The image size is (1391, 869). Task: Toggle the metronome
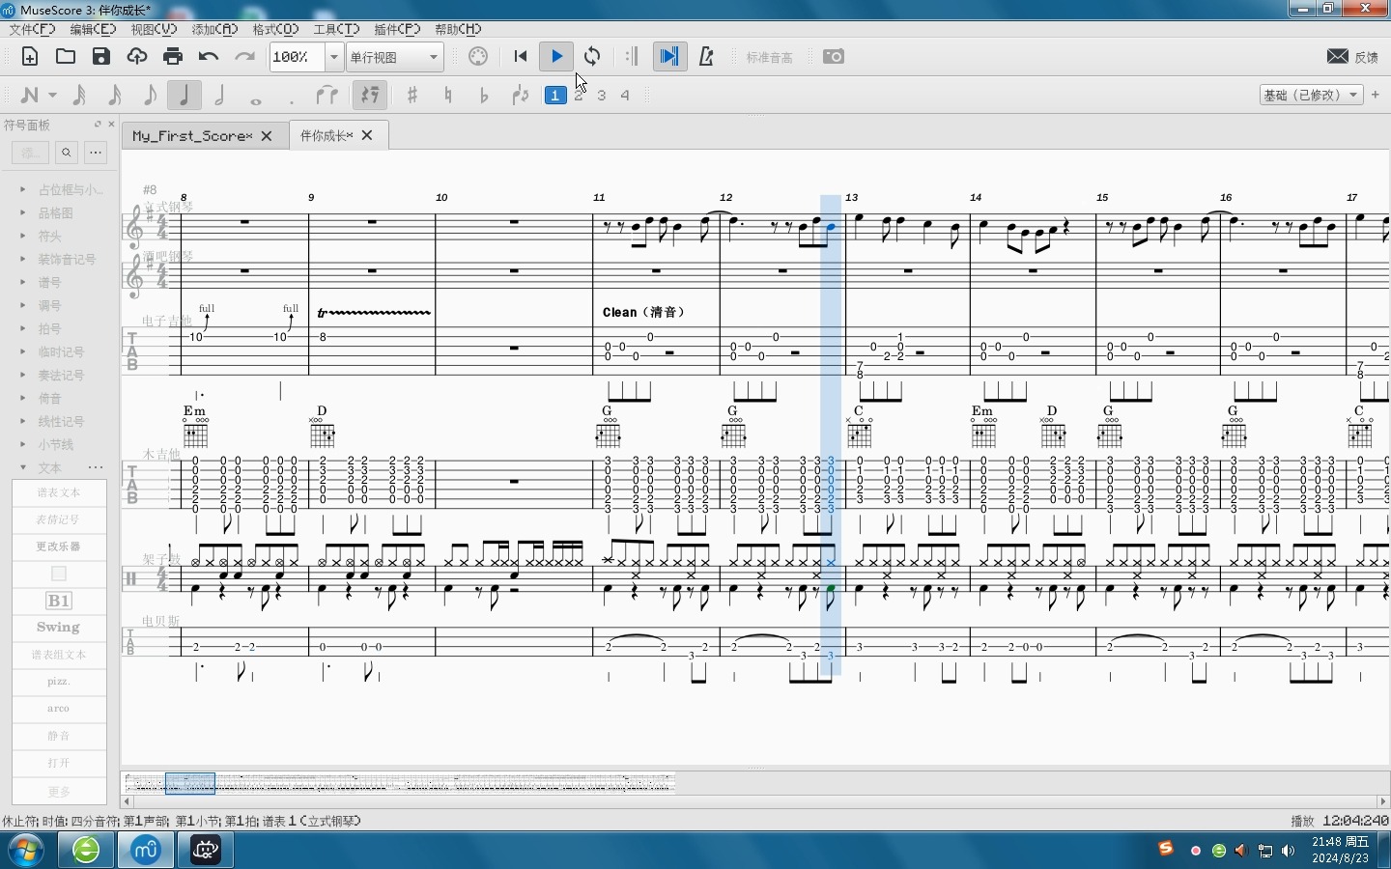[706, 57]
